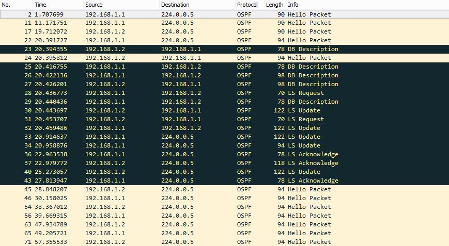Select packet 34 LS Update length 94
This screenshot has width=449, height=246.
(x=224, y=145)
